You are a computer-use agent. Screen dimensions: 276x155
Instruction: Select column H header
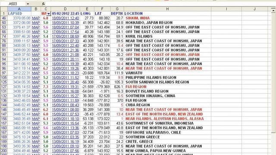(x=167, y=9)
